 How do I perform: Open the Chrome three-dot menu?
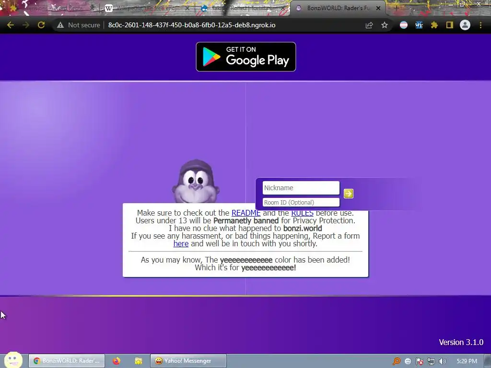[480, 25]
